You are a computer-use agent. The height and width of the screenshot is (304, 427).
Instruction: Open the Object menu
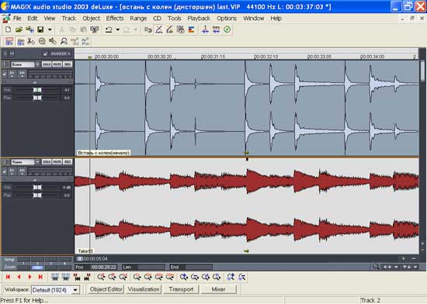click(x=92, y=18)
